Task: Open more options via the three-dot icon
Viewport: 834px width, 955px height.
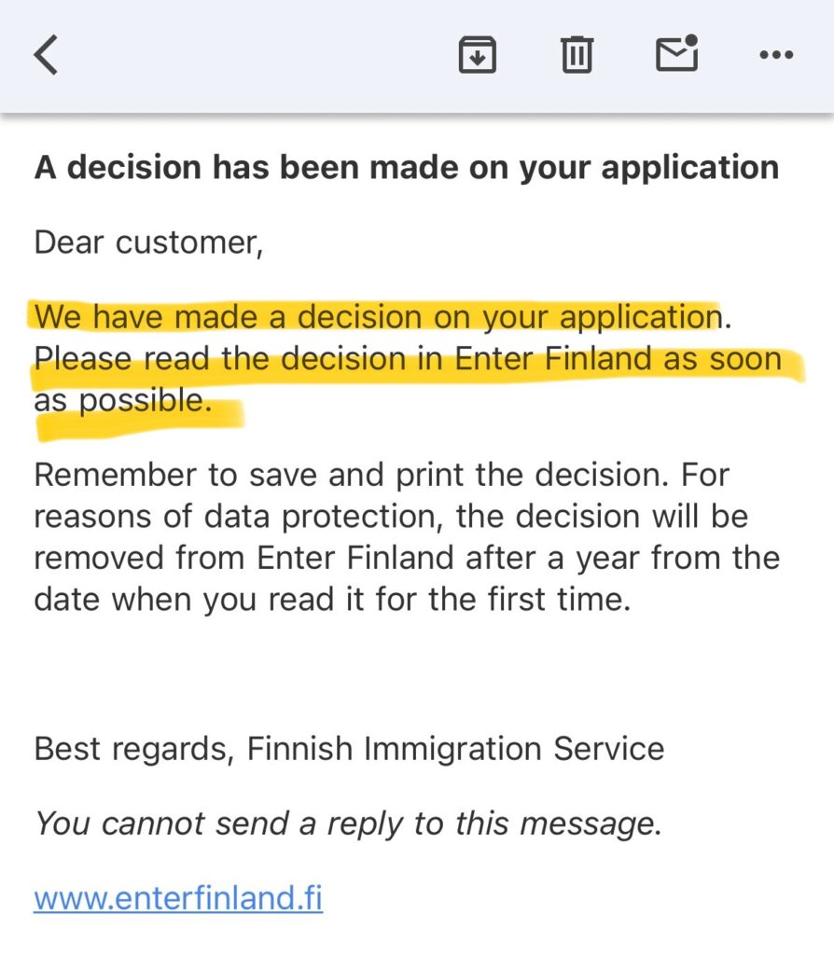Action: 775,55
